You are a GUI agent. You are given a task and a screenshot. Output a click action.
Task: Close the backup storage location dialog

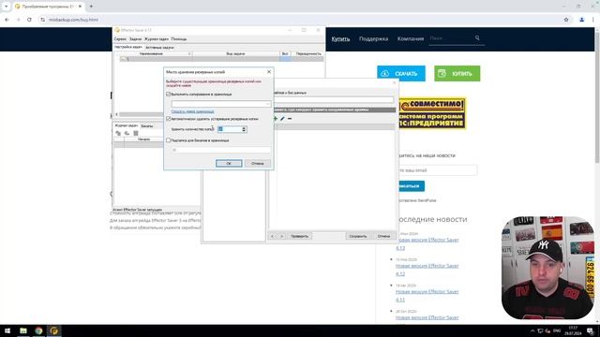269,72
